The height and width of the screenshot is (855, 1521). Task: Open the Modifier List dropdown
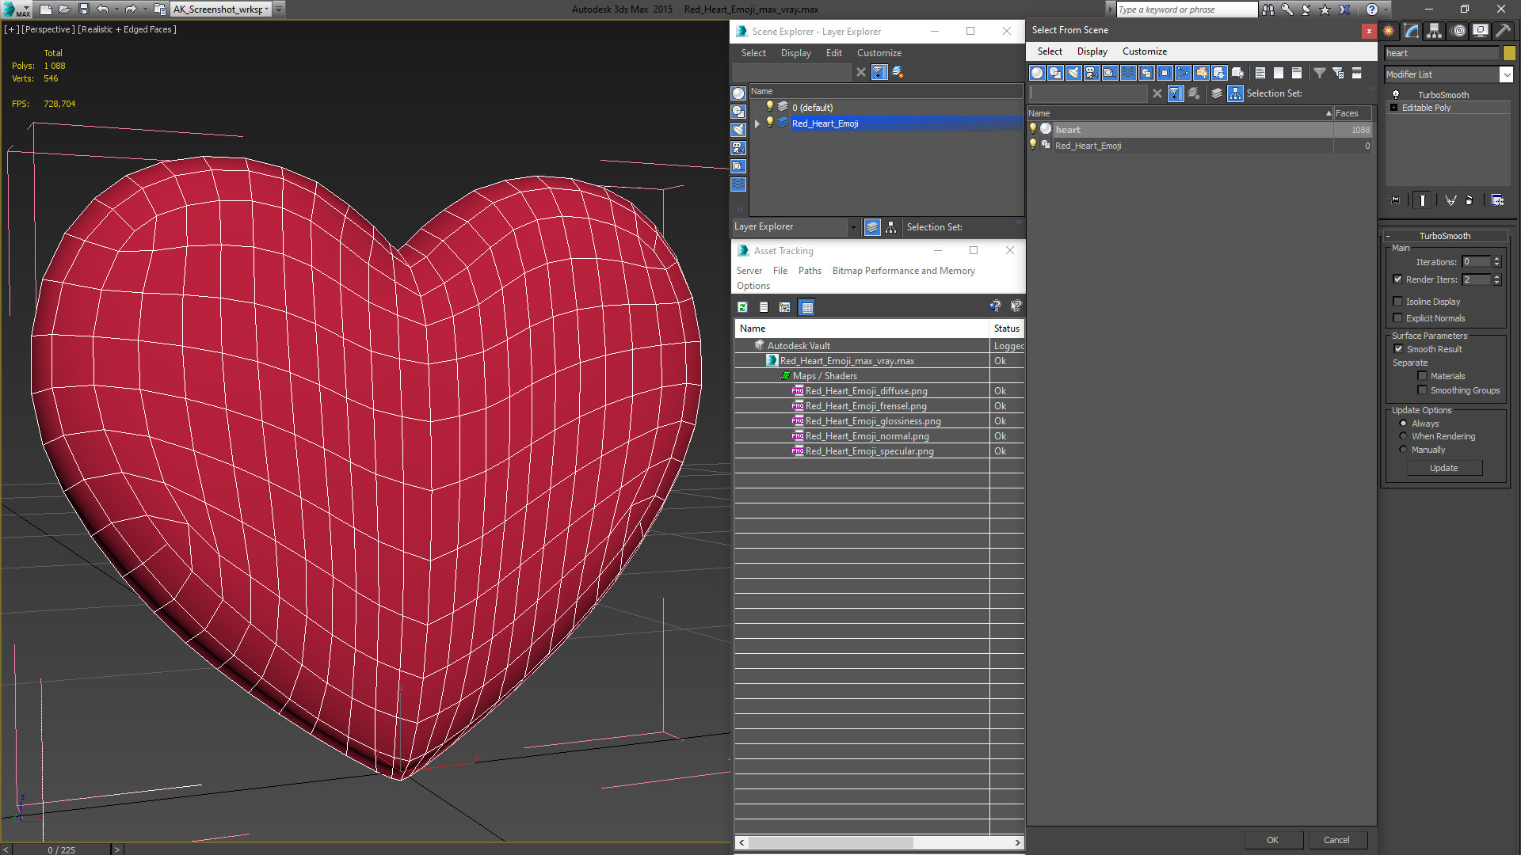1506,74
